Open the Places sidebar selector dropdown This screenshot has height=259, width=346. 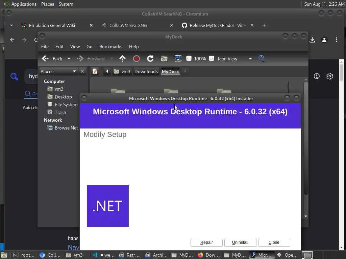[x=58, y=71]
